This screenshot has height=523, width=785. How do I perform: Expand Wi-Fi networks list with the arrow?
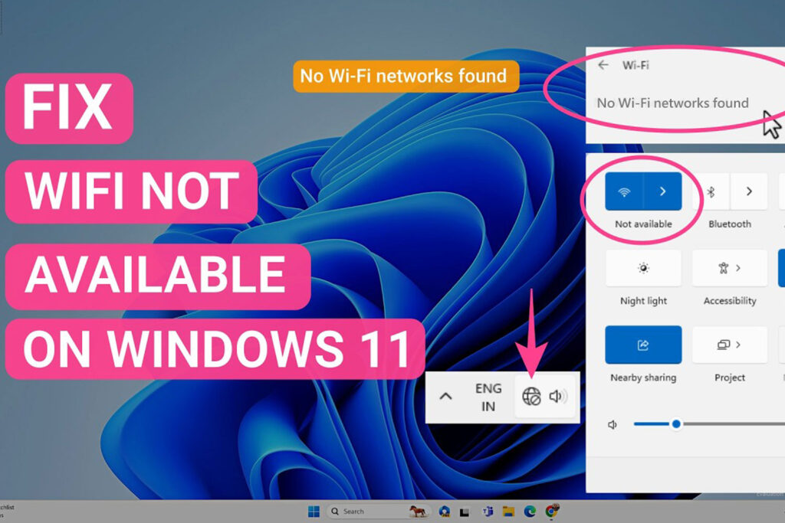[662, 191]
